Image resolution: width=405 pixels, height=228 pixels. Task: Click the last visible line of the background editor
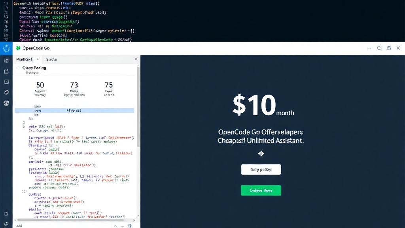(76, 40)
